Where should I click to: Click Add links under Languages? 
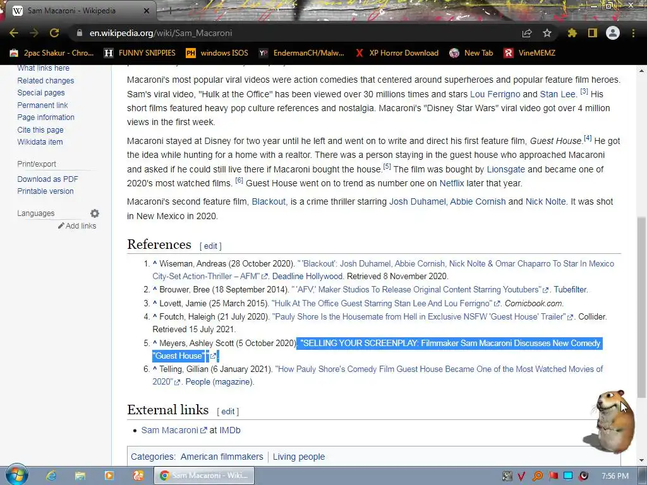pyautogui.click(x=77, y=225)
